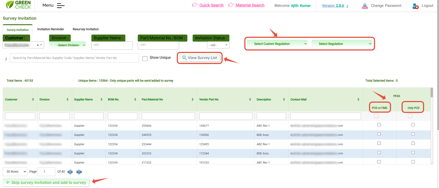Go to next page arrow
The image size is (439, 188).
[x=79, y=172]
